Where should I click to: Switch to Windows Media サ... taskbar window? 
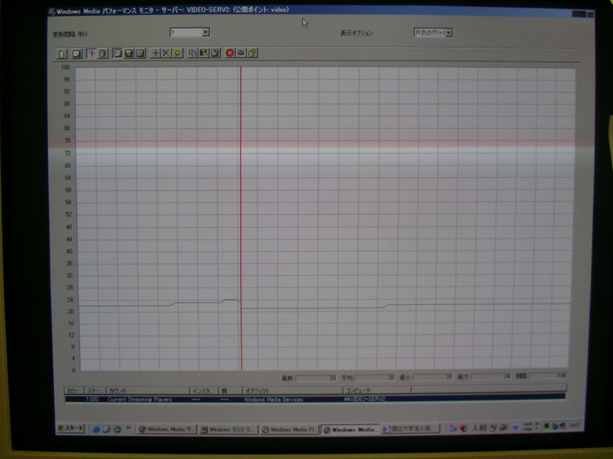click(x=167, y=429)
